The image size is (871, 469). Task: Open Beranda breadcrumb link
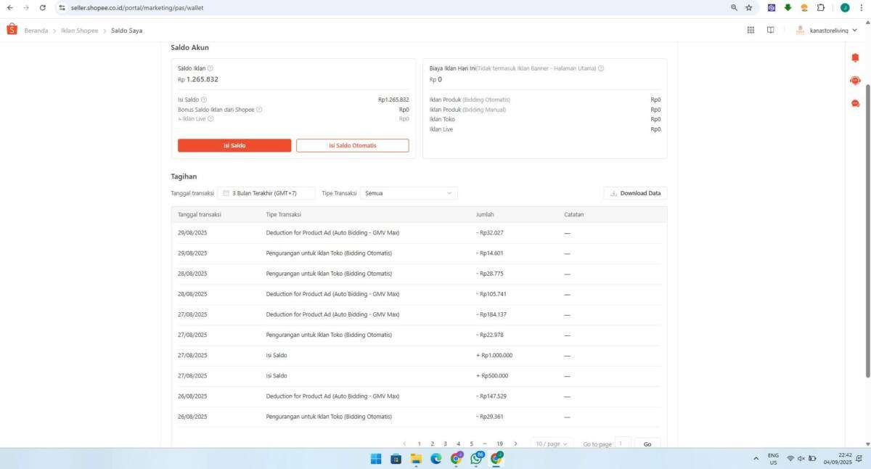(x=36, y=30)
